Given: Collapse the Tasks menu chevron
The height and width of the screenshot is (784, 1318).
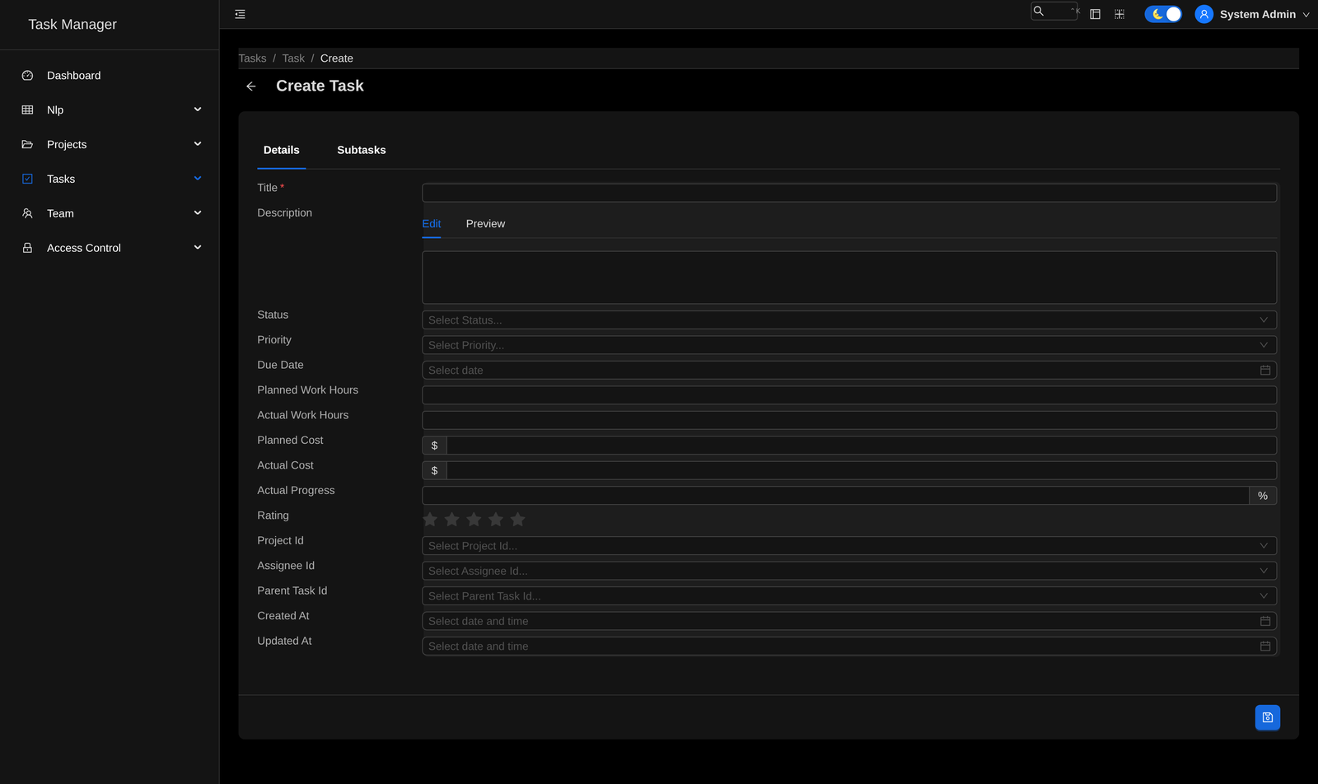Looking at the screenshot, I should tap(198, 179).
